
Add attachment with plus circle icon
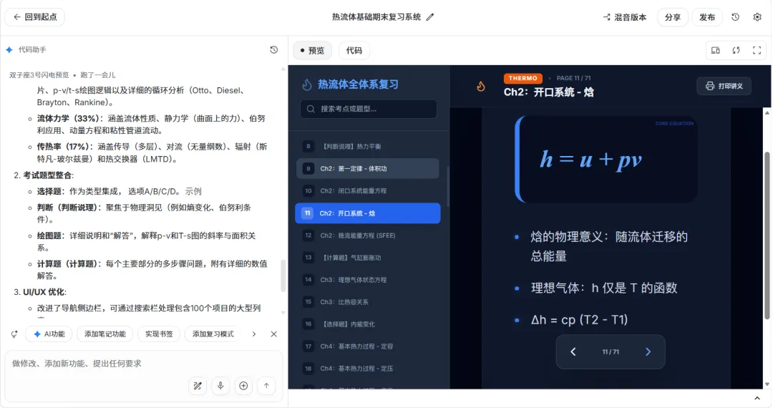pos(243,386)
